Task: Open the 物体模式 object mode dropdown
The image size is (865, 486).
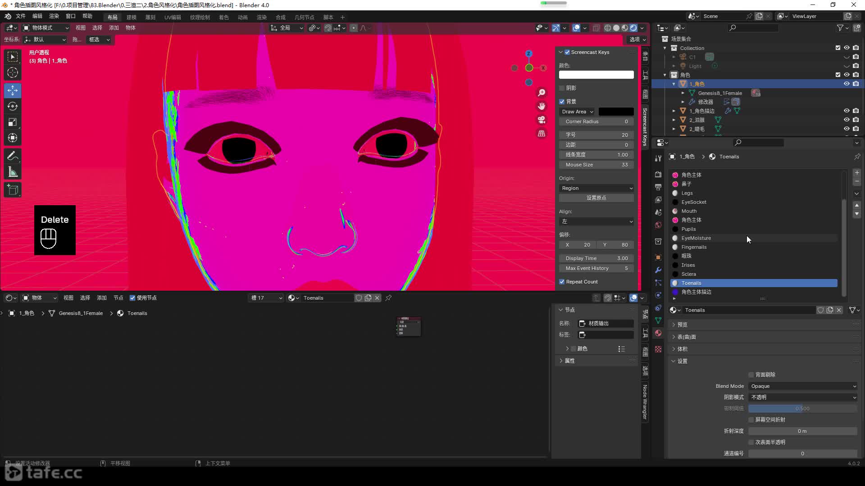Action: pos(46,28)
